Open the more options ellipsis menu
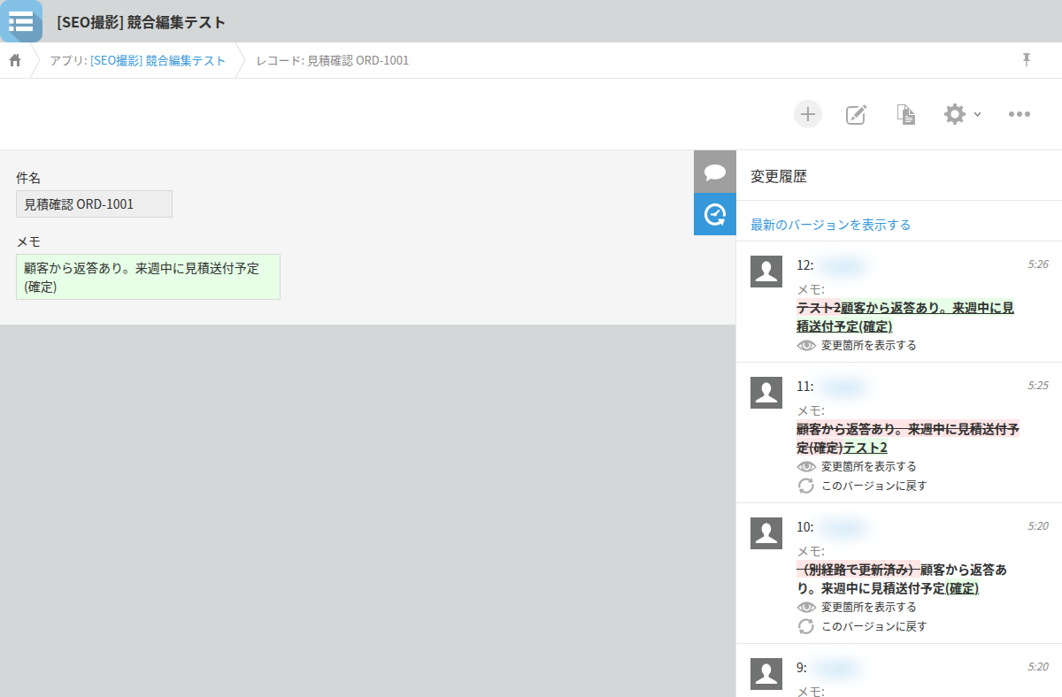1062x697 pixels. pos(1020,114)
